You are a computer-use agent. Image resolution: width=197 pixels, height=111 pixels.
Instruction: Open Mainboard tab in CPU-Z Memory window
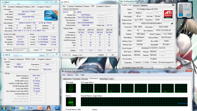[20, 59]
